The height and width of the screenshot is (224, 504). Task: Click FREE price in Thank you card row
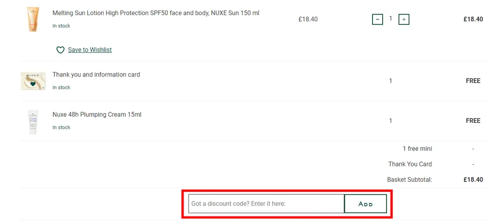coord(473,81)
